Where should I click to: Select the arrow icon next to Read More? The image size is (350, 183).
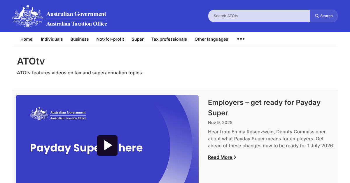tap(235, 157)
